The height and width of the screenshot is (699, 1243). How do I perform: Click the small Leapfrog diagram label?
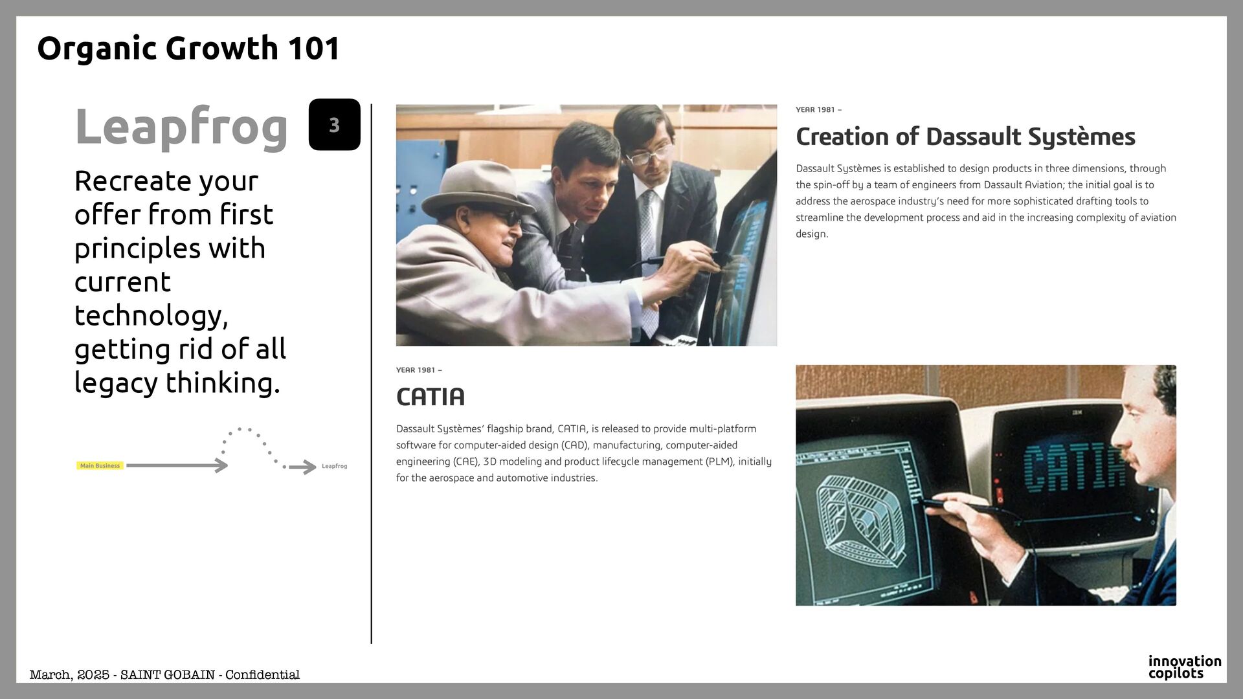point(334,466)
